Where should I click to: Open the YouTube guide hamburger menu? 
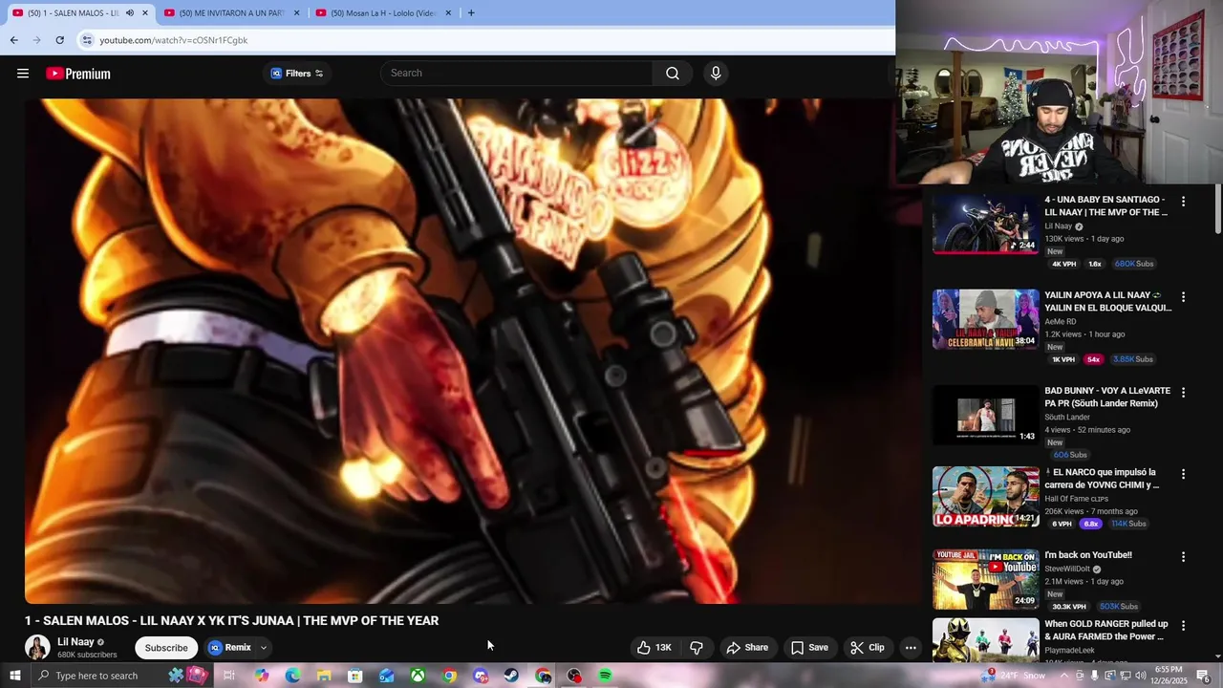[x=23, y=74]
